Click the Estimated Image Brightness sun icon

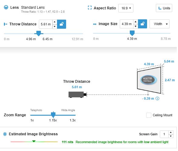click(x=5, y=134)
